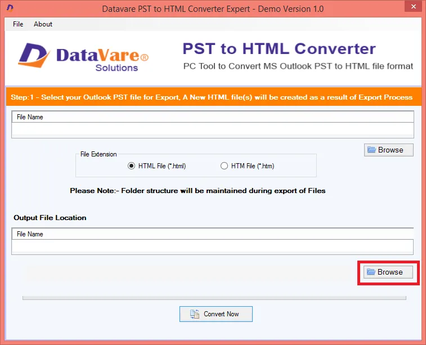The width and height of the screenshot is (426, 345).
Task: Click Browse for the source PST file
Action: pos(388,150)
